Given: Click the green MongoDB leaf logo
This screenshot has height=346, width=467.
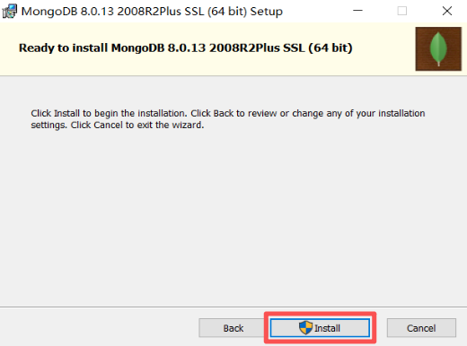Looking at the screenshot, I should (438, 49).
